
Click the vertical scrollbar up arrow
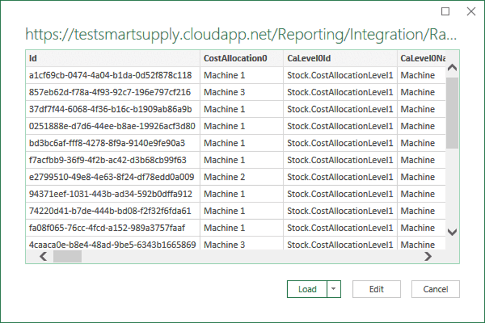point(452,68)
